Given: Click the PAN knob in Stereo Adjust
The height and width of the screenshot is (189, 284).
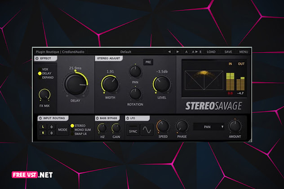Looking at the screenshot, I should (x=135, y=71).
